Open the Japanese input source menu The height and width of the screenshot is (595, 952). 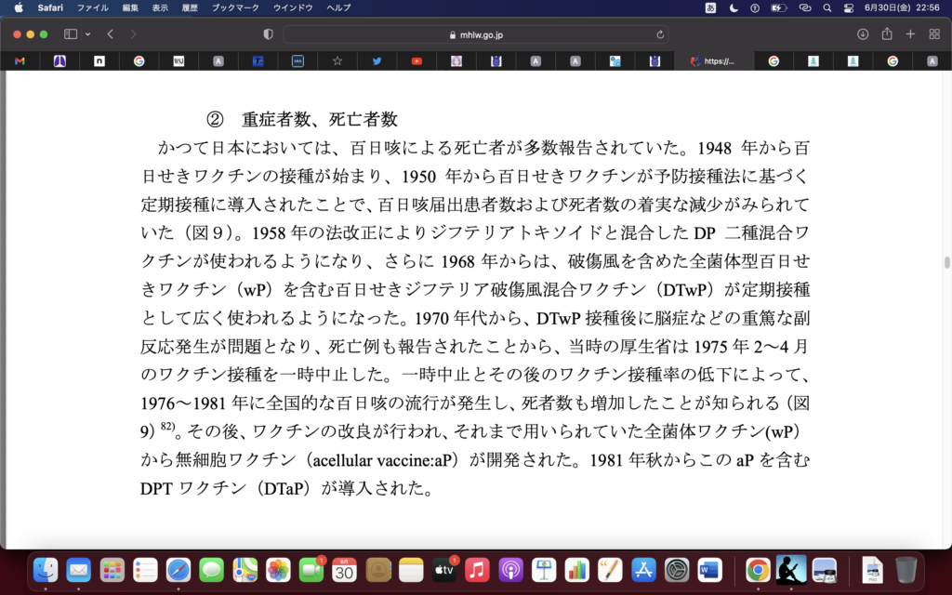point(710,8)
